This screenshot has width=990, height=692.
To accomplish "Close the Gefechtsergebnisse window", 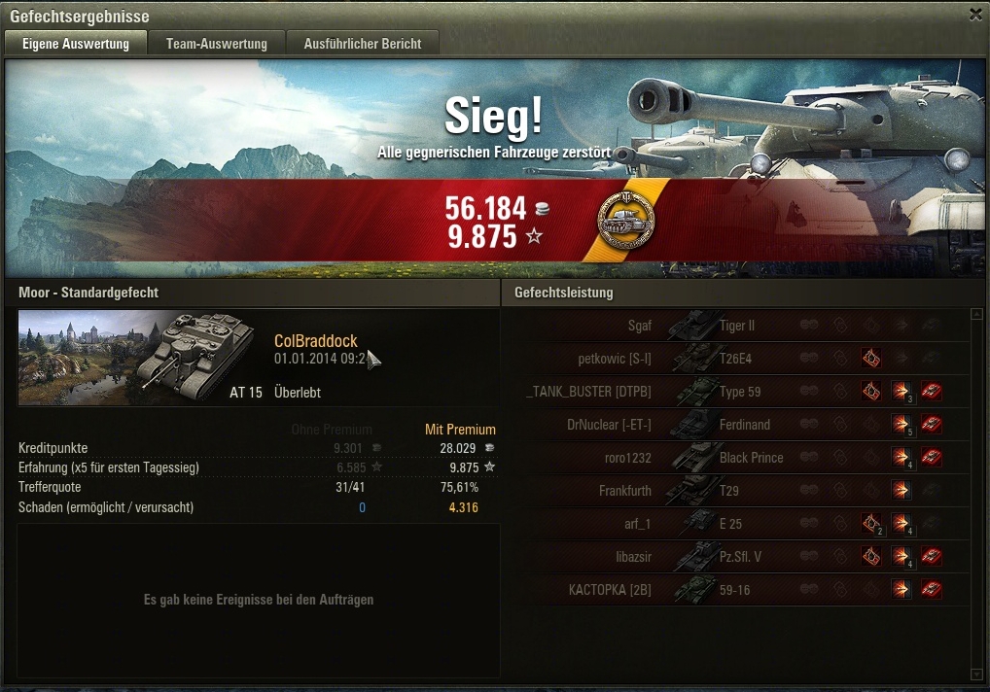I will point(975,16).
